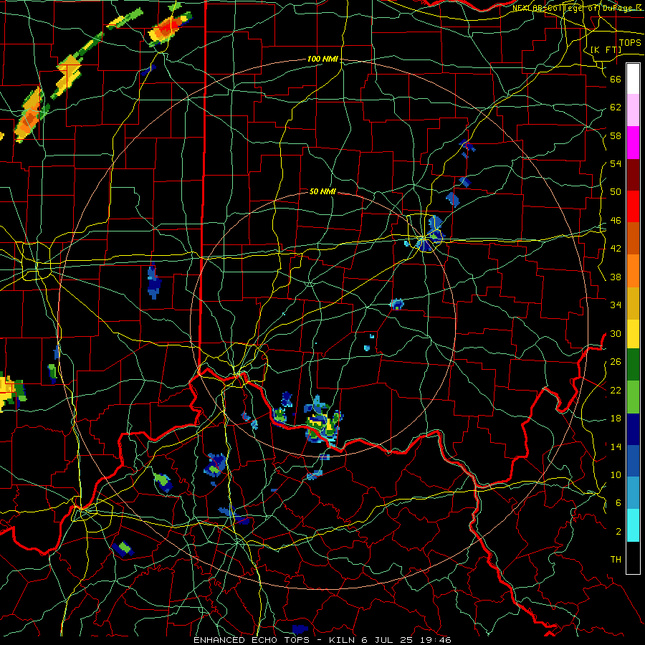Select the "34" legend value

tap(616, 305)
